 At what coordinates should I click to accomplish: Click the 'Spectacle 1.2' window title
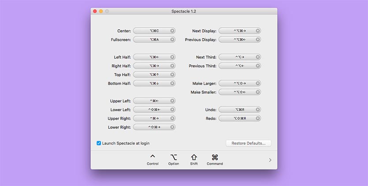pyautogui.click(x=184, y=11)
